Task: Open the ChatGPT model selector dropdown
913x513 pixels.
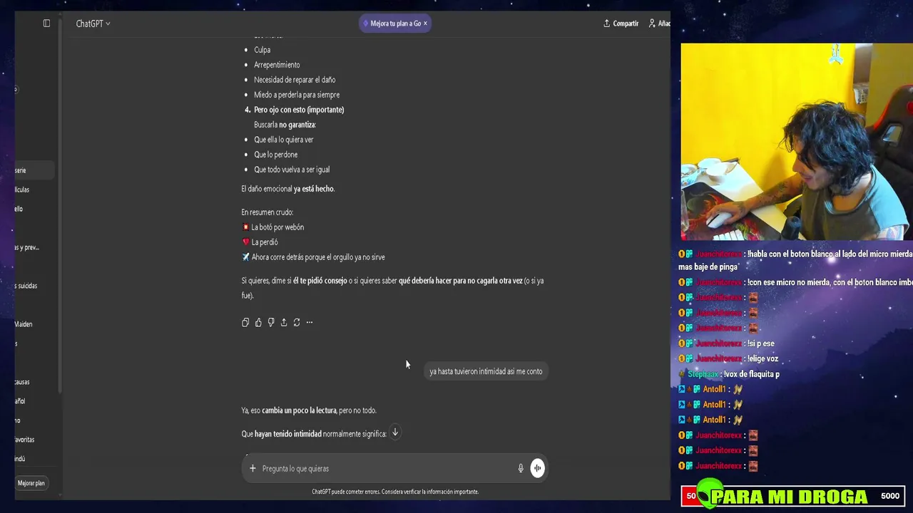Action: tap(93, 24)
